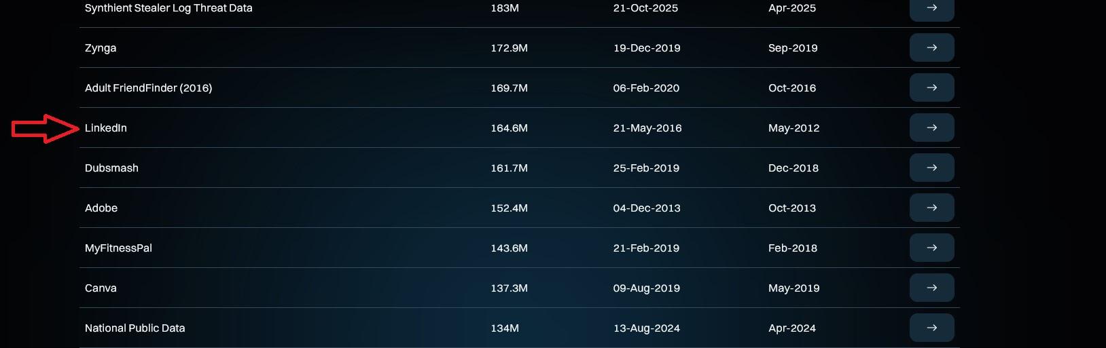Click the LinkedIn 164.6M account count
Screen dimensions: 1106x348
pyautogui.click(x=509, y=128)
